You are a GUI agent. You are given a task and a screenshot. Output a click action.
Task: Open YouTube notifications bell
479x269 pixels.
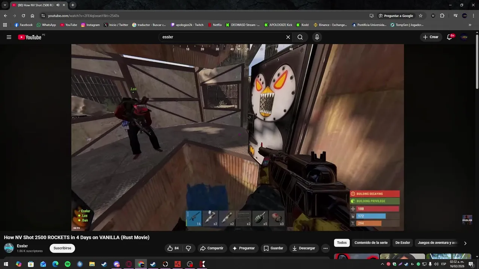450,37
